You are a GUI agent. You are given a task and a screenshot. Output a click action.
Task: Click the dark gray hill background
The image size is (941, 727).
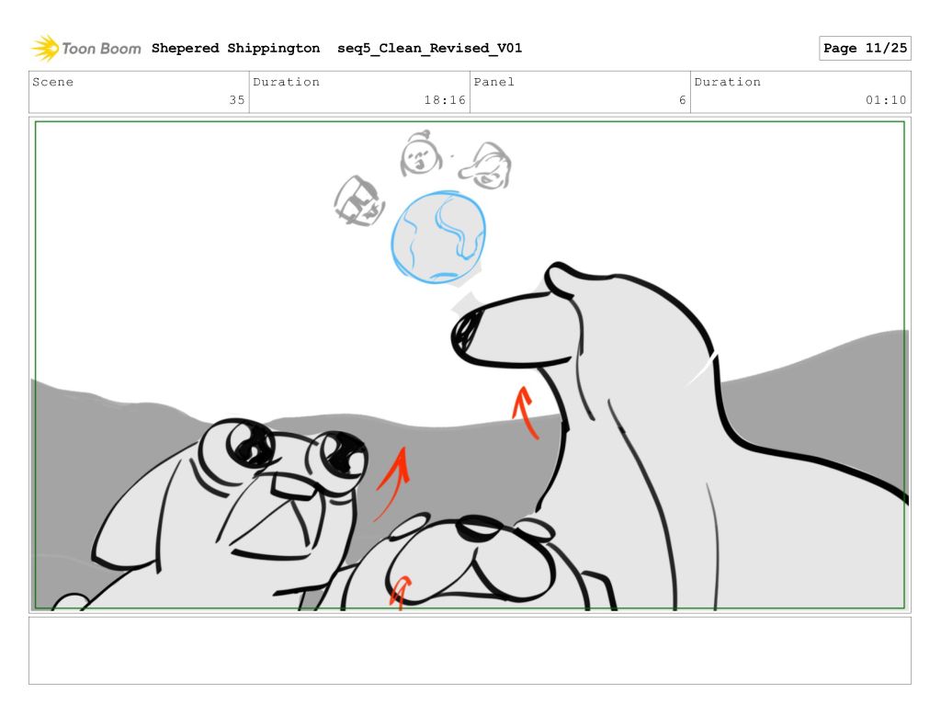coord(809,386)
